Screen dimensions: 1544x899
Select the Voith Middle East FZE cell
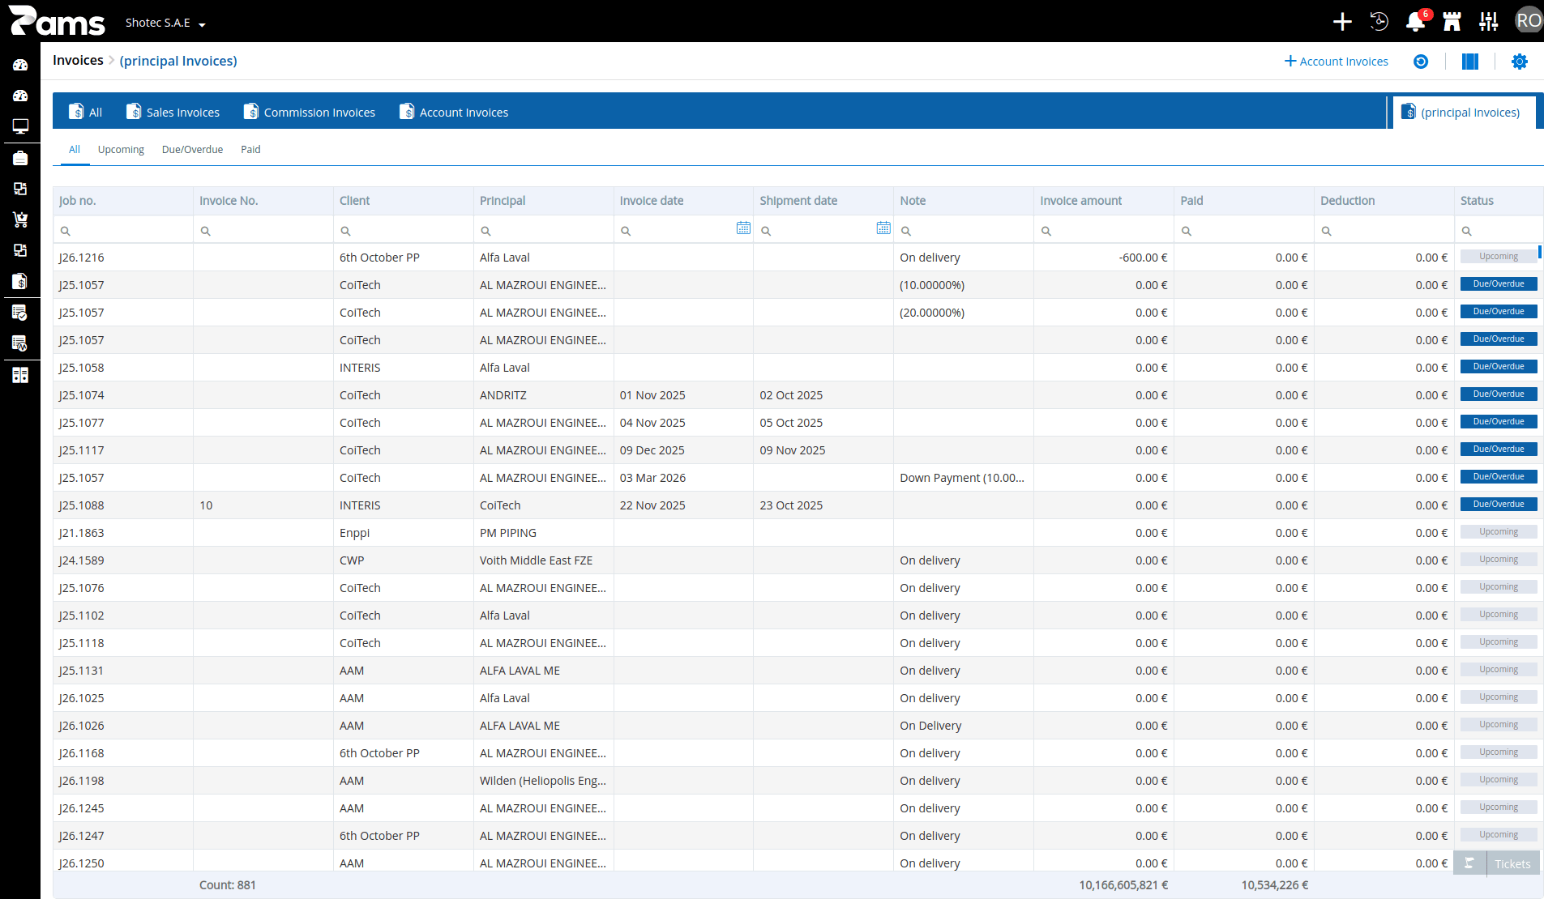pyautogui.click(x=544, y=560)
